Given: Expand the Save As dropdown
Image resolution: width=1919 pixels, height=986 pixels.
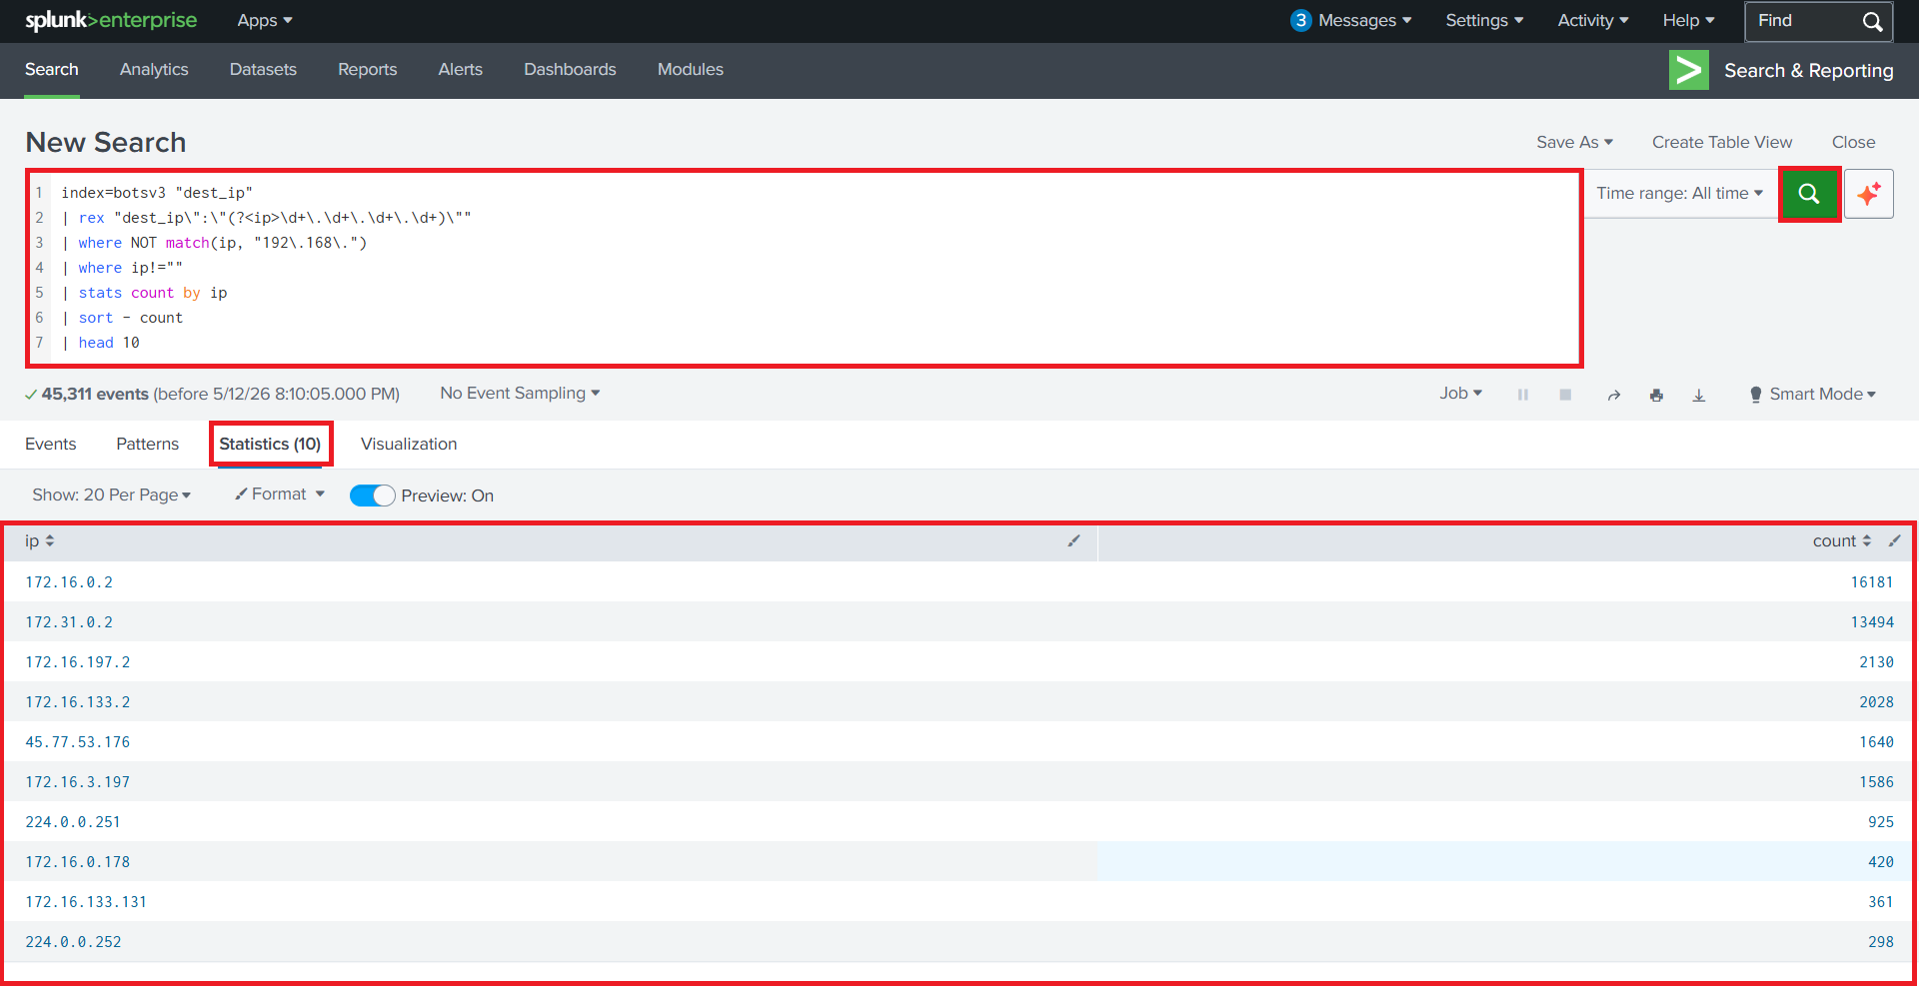Looking at the screenshot, I should [x=1574, y=142].
